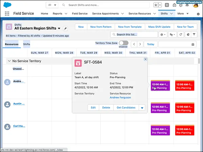Screen dimensions: 203x152
Task: Expand the Service Resources menu chevron
Action: (x=155, y=14)
